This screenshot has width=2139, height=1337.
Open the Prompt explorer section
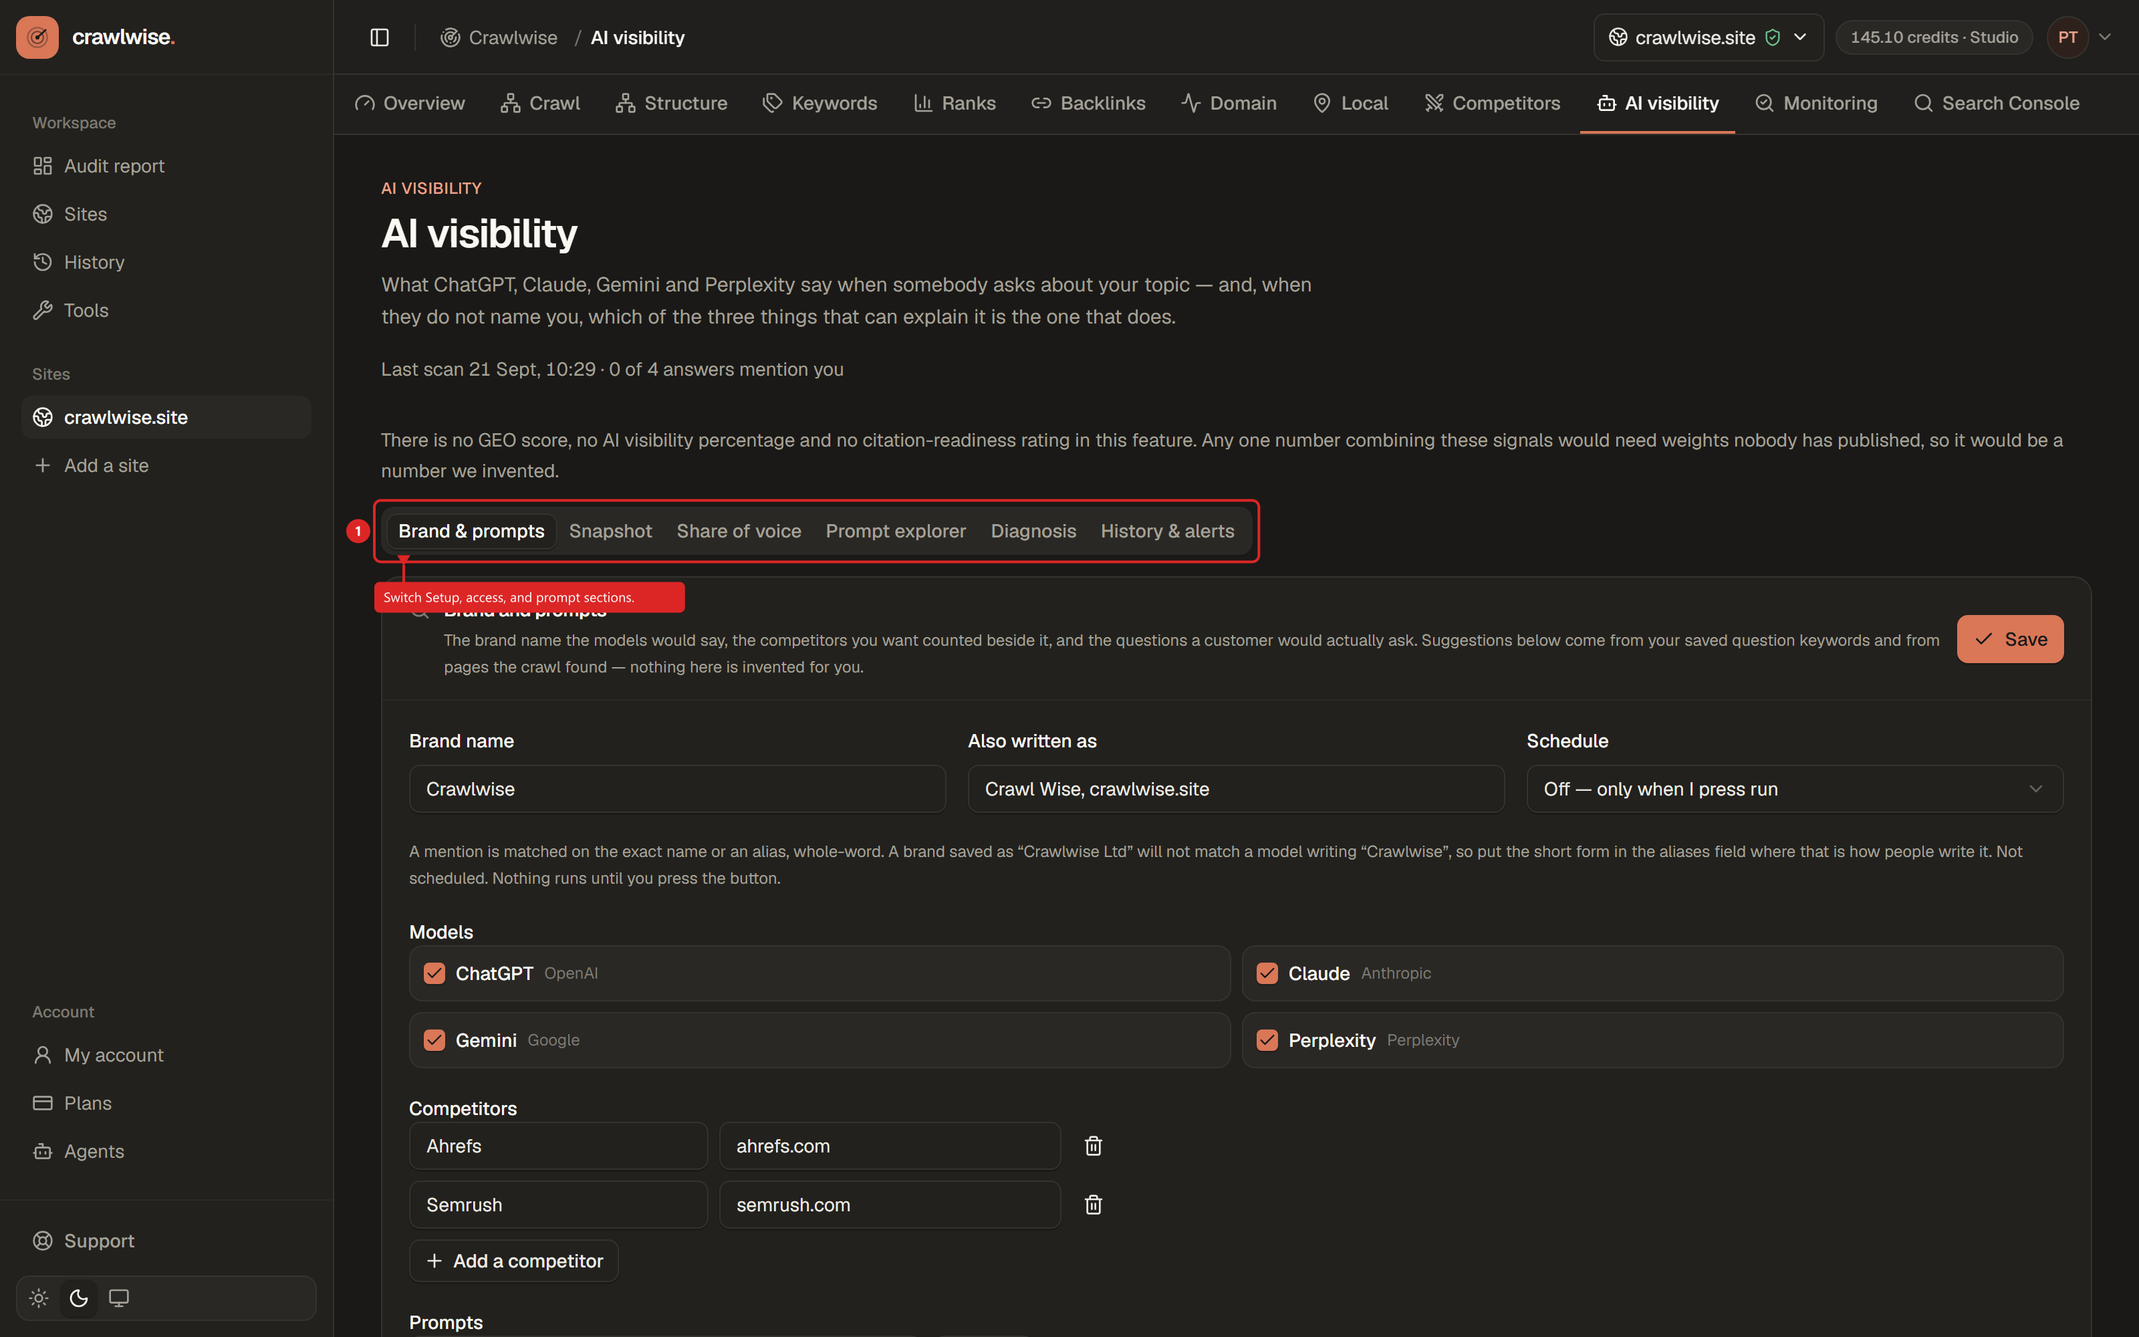(x=896, y=531)
